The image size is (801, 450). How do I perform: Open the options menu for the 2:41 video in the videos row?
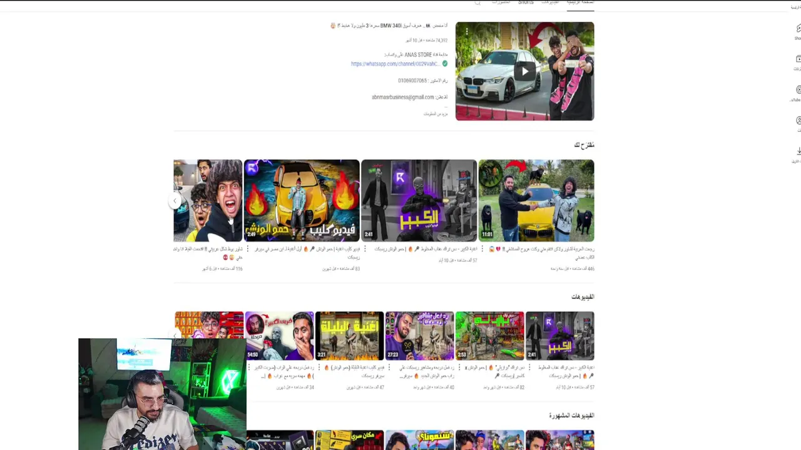coord(529,367)
